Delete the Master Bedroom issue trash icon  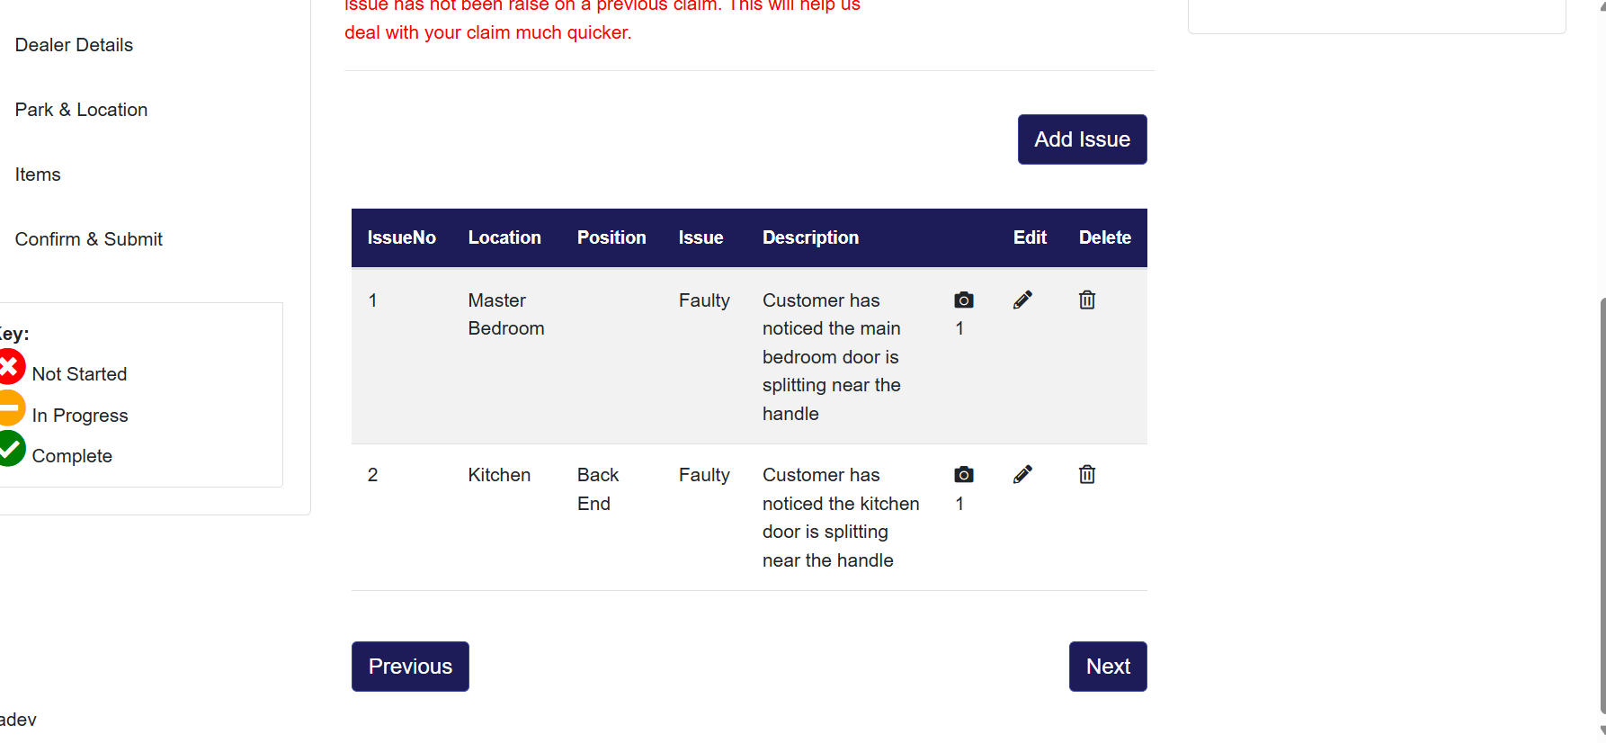tap(1086, 300)
